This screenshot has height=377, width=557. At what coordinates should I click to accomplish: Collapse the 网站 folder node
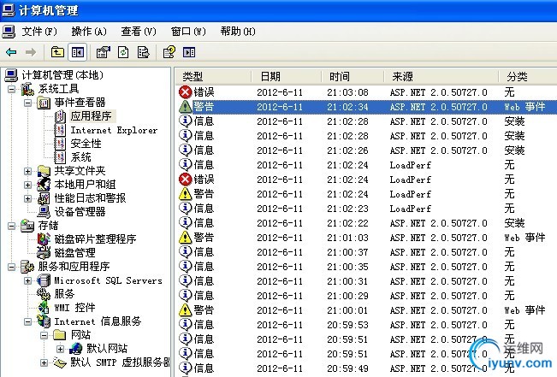point(44,335)
